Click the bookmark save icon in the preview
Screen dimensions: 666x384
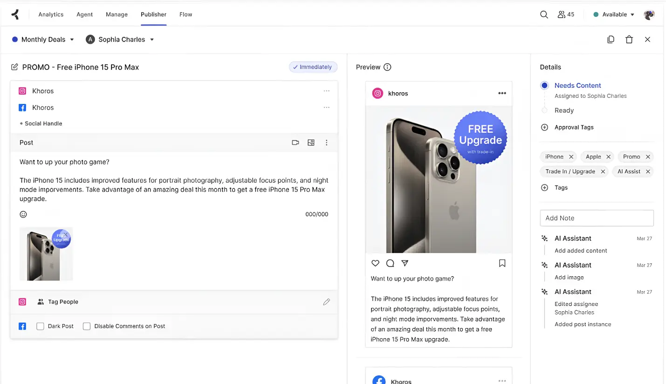502,263
